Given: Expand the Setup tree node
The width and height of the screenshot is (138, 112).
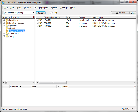Looking at the screenshot, I should pyautogui.click(x=4, y=36).
